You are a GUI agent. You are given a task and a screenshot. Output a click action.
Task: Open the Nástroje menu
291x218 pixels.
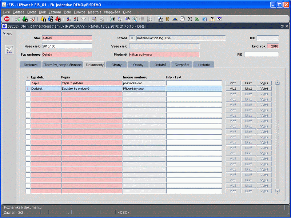[x=95, y=12]
